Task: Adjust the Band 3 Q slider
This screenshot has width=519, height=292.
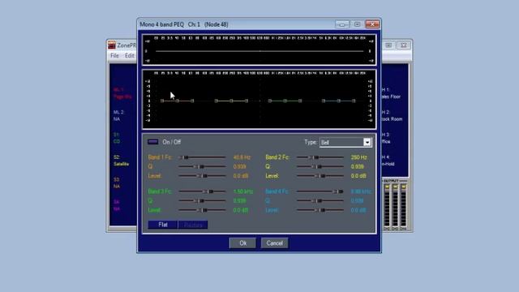Action: coord(202,200)
